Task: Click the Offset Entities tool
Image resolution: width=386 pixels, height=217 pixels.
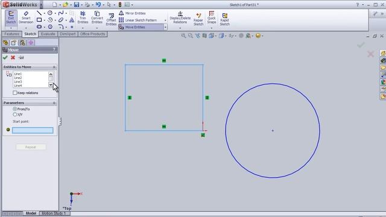Action: 111,19
